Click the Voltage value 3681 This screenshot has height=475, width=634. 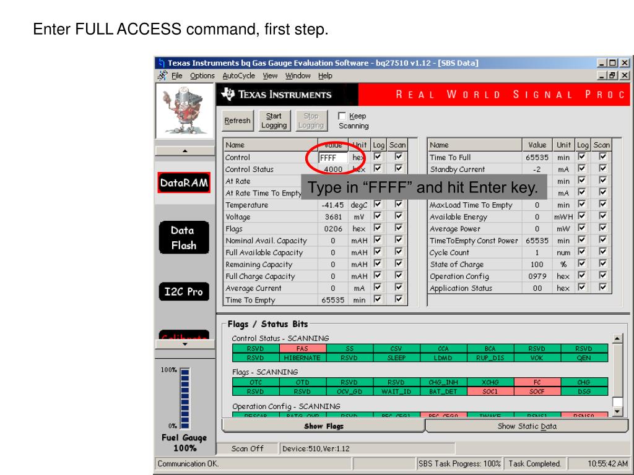[x=334, y=217]
